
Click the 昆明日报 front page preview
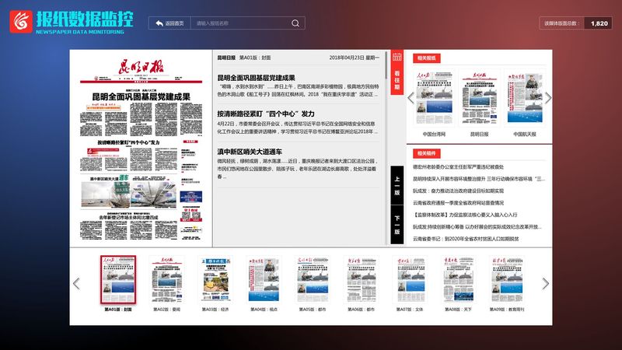(x=141, y=149)
